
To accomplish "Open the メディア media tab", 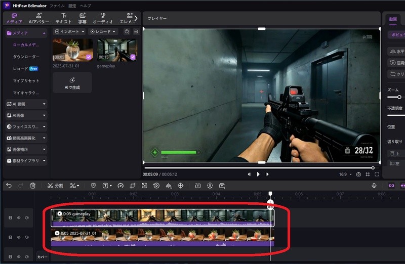I will [x=14, y=19].
